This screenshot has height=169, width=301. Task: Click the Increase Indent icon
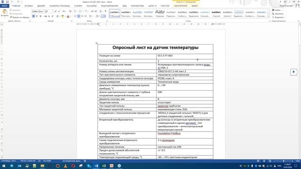click(x=96, y=11)
